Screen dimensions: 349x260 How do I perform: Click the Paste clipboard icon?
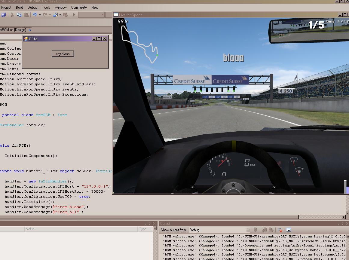[x=26, y=15]
